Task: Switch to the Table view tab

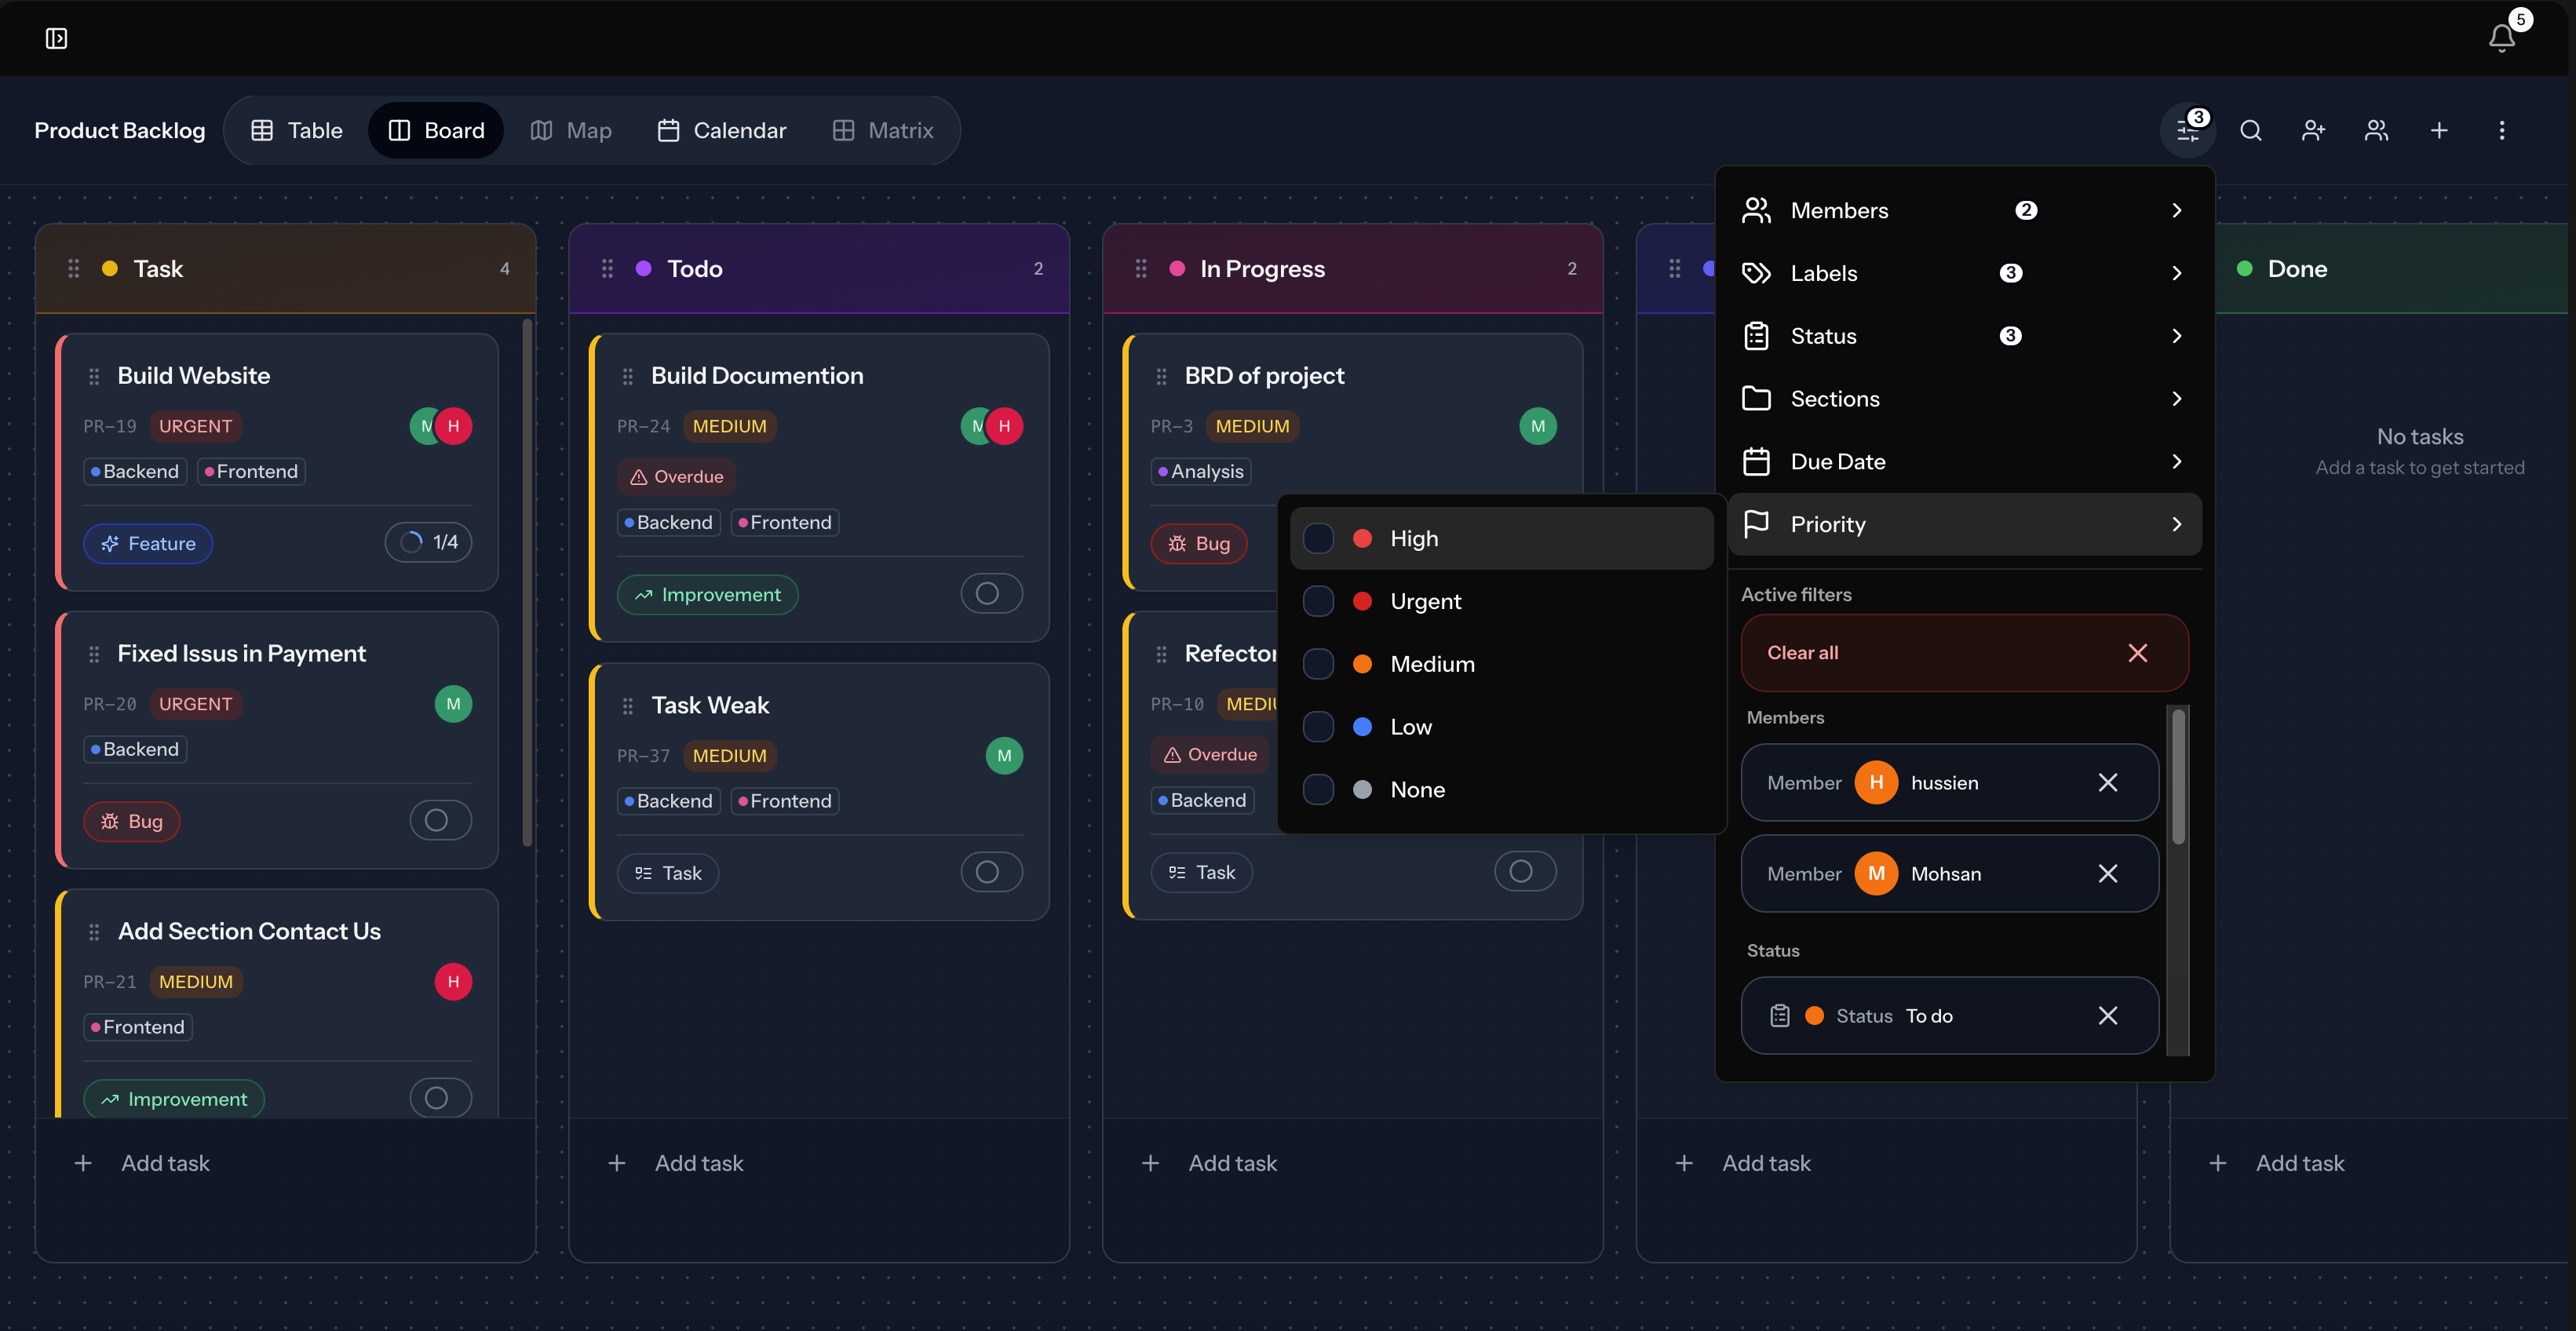Action: click(296, 131)
